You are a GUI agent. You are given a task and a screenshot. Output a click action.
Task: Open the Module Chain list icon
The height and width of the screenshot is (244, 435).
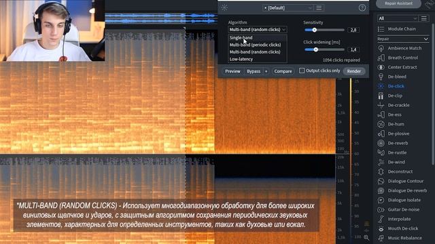pos(381,28)
